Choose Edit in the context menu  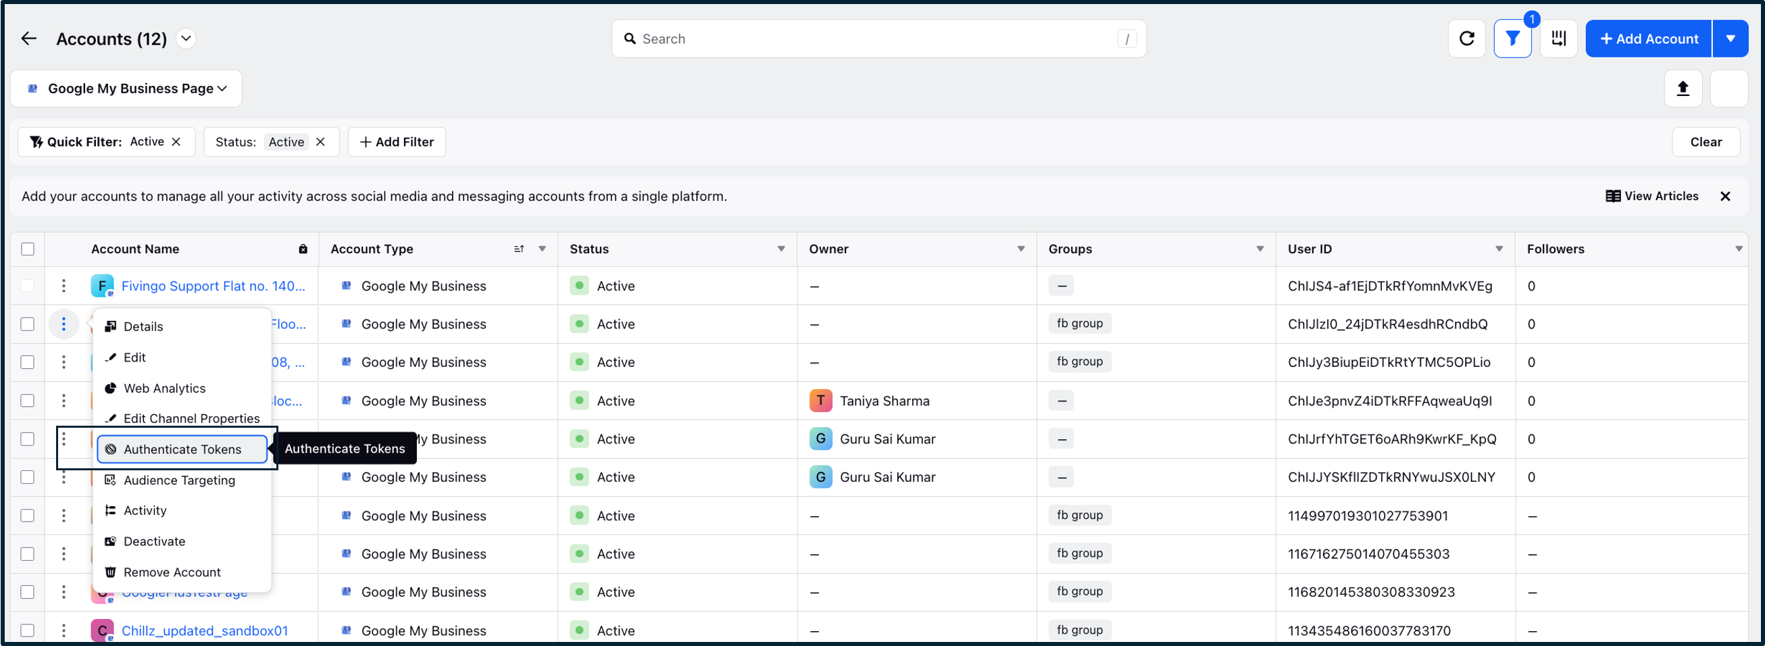click(182, 357)
